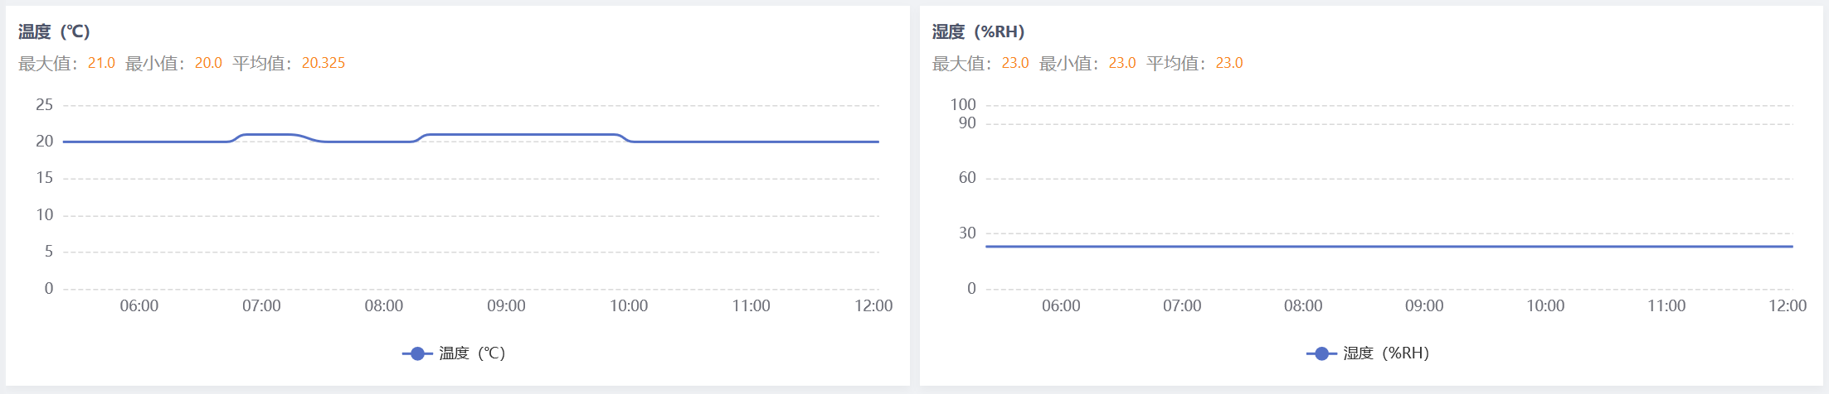
Task: Click the humidity line above 09:00
Action: (1424, 246)
